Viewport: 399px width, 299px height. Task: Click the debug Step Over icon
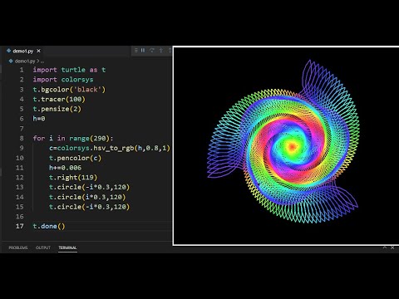pyautogui.click(x=152, y=51)
